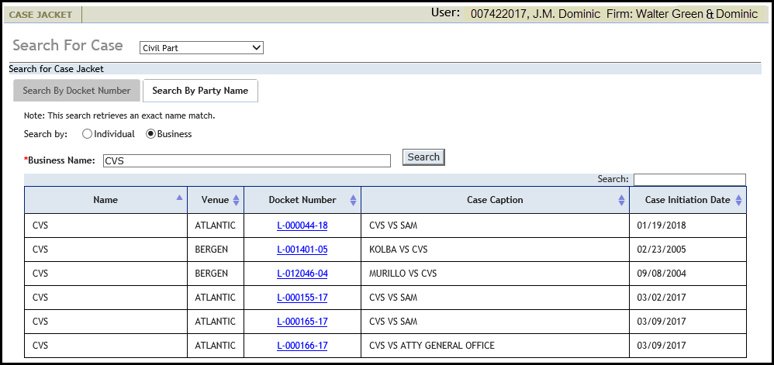Open docket L-012046-04 link

click(x=302, y=274)
